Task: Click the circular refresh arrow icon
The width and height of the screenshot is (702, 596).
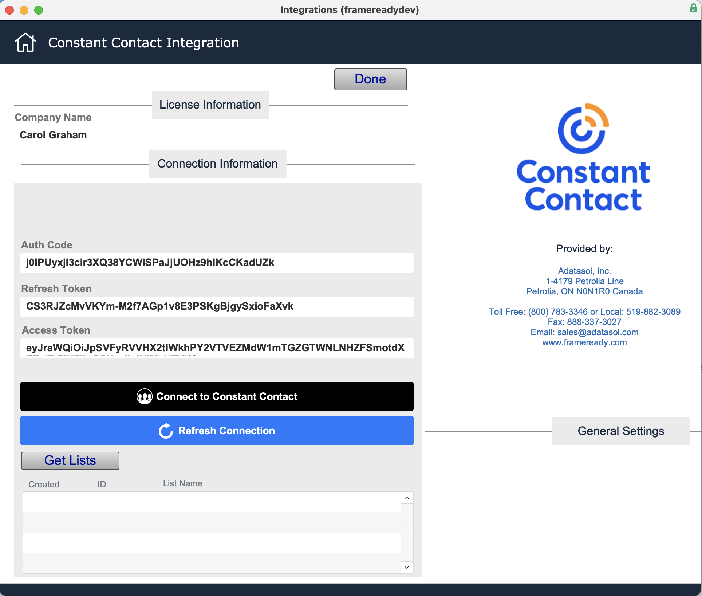Action: tap(166, 431)
